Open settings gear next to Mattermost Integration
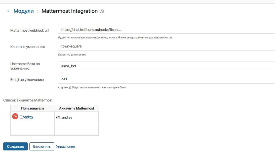Screen dimensions: 275x162 point(102,11)
